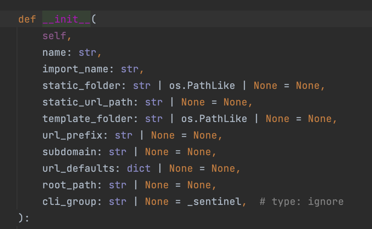Click str type on the name line

[x=87, y=53]
